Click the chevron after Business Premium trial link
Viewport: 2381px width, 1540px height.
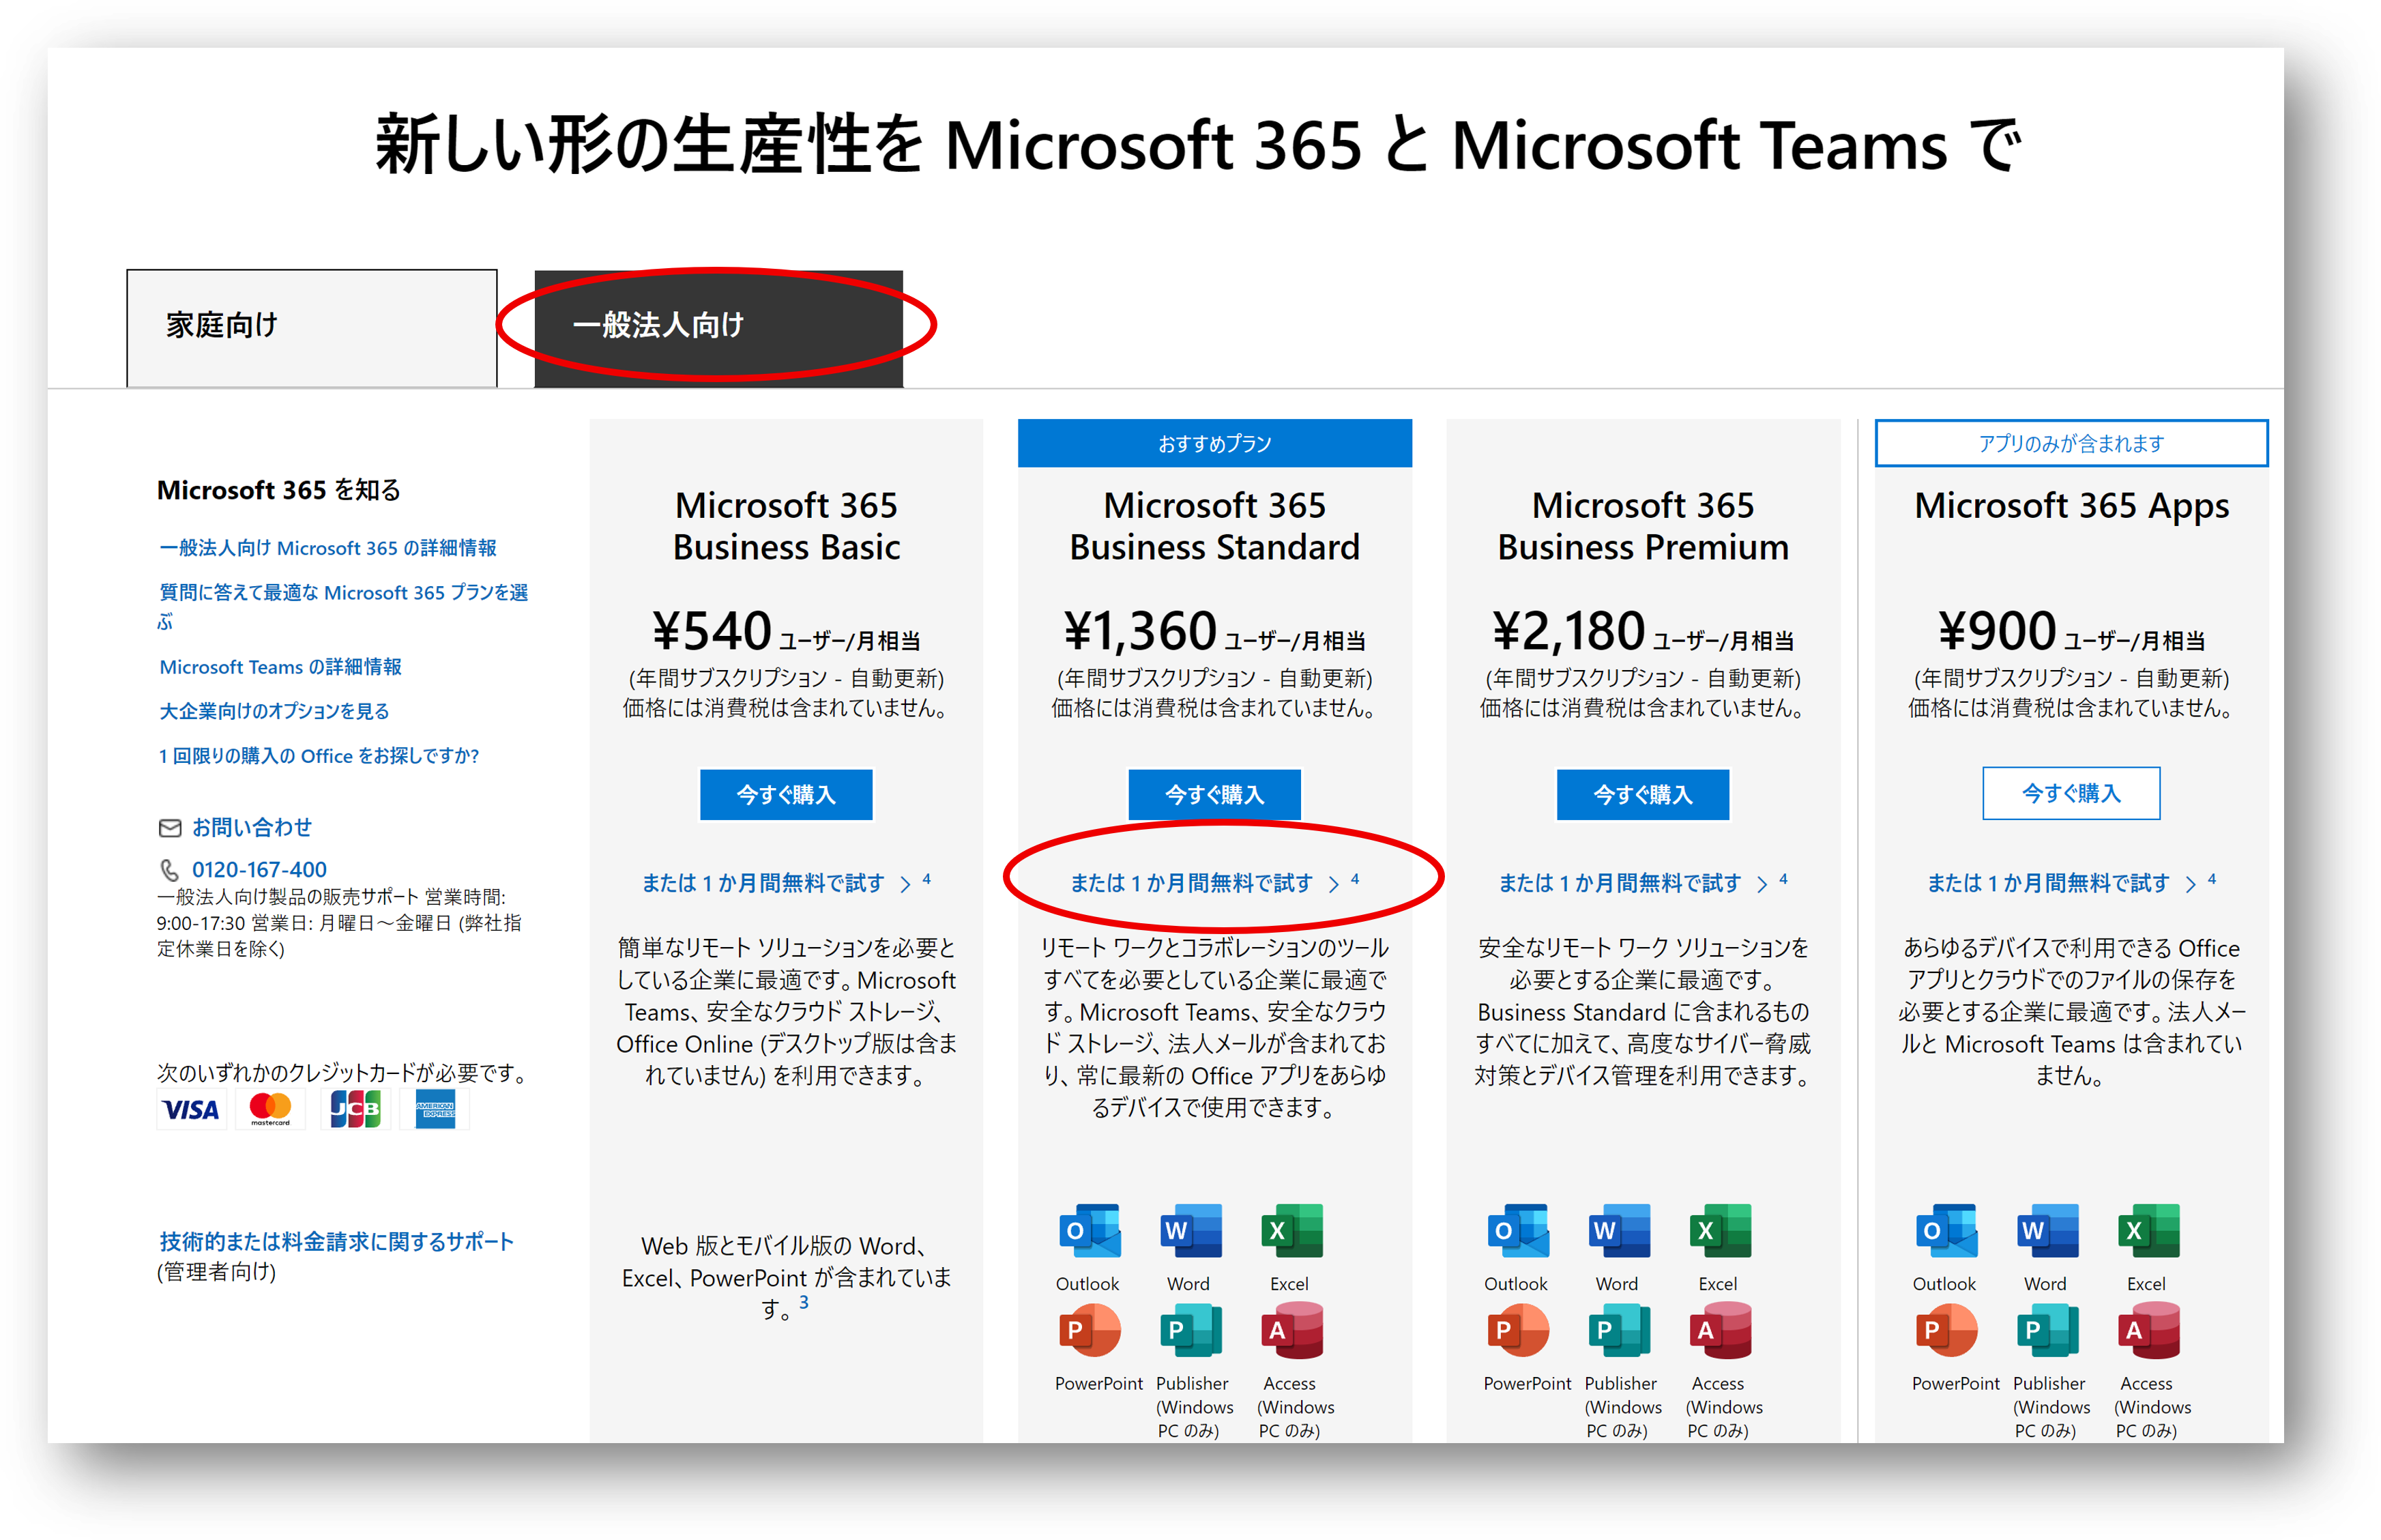tap(1762, 884)
